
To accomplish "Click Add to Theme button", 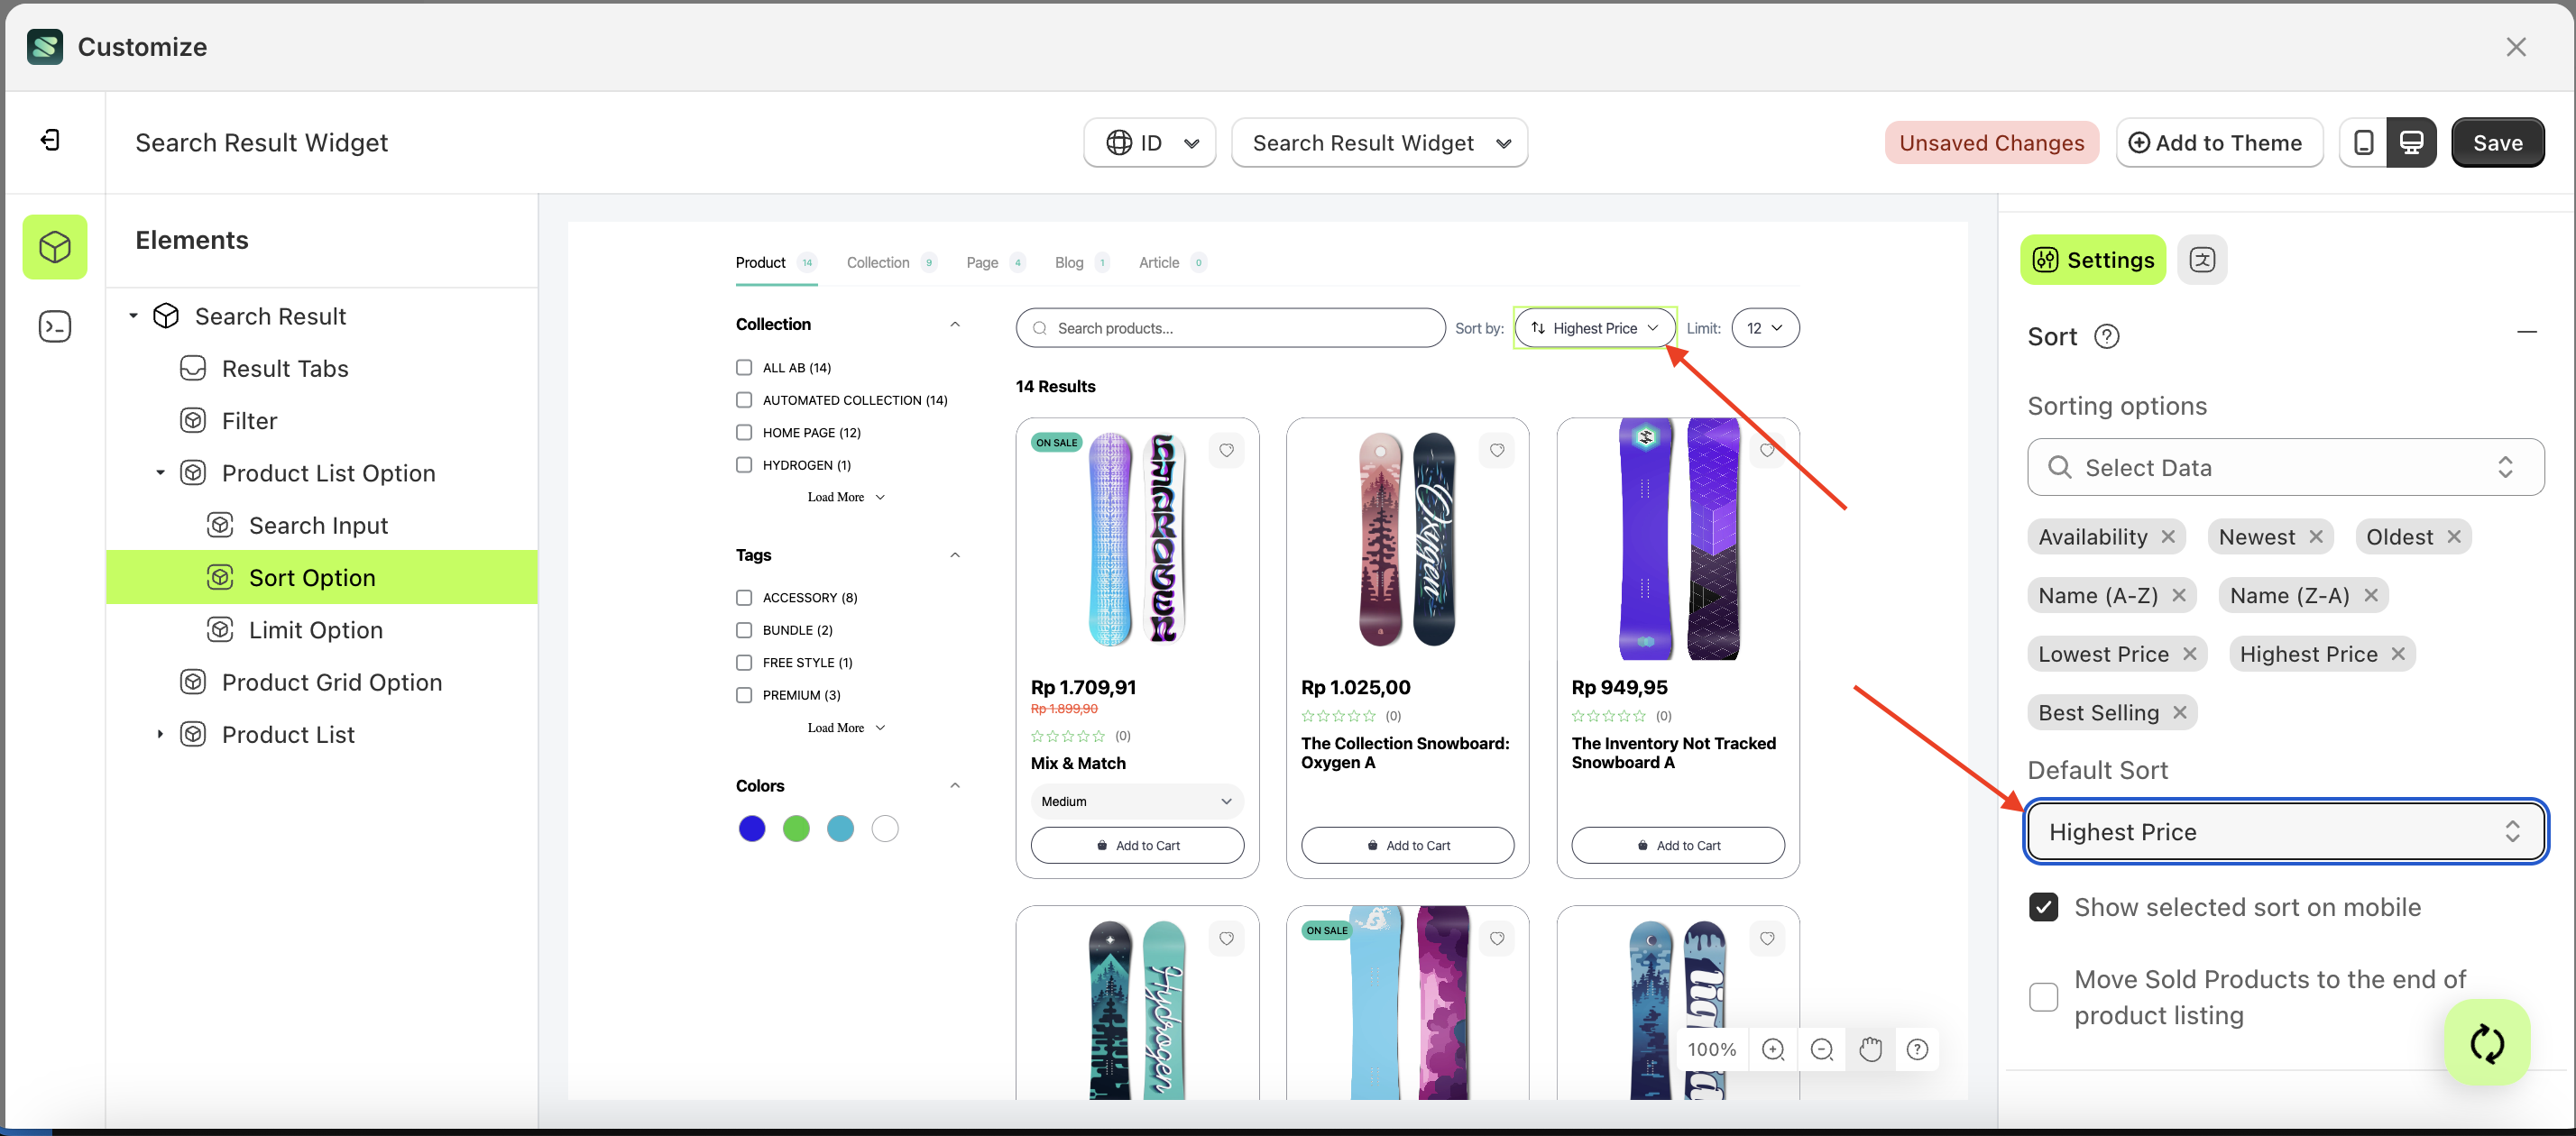I will (2218, 143).
